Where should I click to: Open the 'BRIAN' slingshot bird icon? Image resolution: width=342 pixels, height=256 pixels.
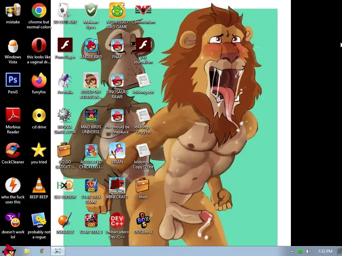[117, 150]
